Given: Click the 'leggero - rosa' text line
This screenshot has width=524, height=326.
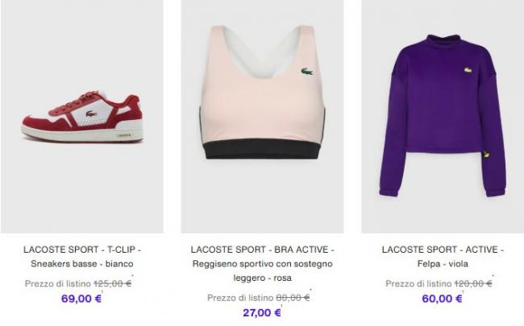Looking at the screenshot, I should 262,278.
